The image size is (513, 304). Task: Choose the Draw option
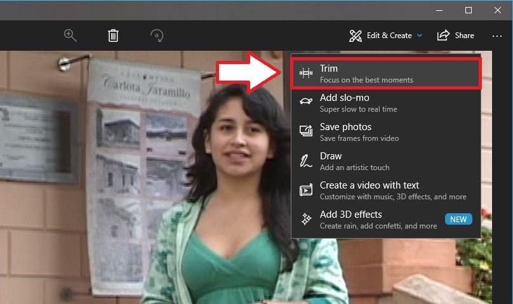[386, 161]
